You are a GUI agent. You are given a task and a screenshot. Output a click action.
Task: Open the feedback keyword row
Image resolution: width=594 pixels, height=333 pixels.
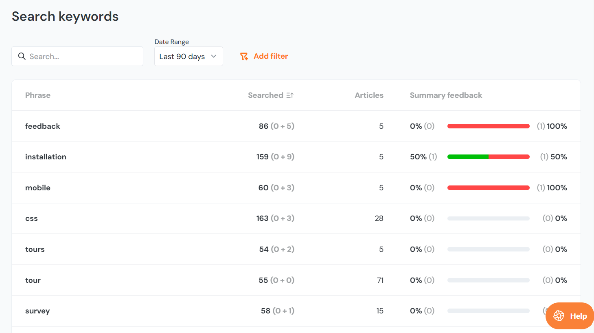[43, 126]
